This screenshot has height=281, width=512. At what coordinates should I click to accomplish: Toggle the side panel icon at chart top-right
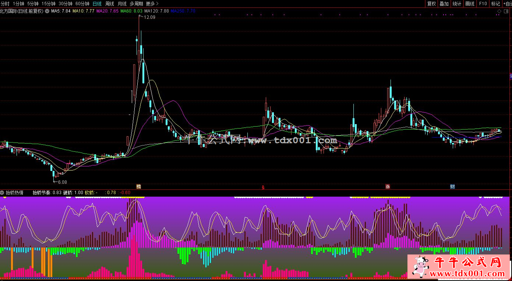[506, 11]
